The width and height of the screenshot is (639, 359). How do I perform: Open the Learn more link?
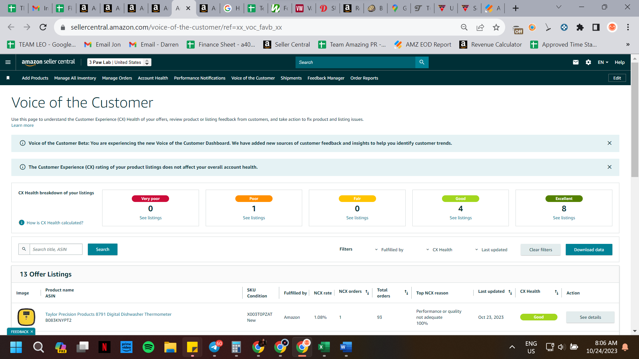(22, 125)
